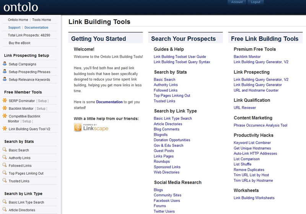
Task: Click the SERP Dominator Setup link
Action: pyautogui.click(x=42, y=101)
